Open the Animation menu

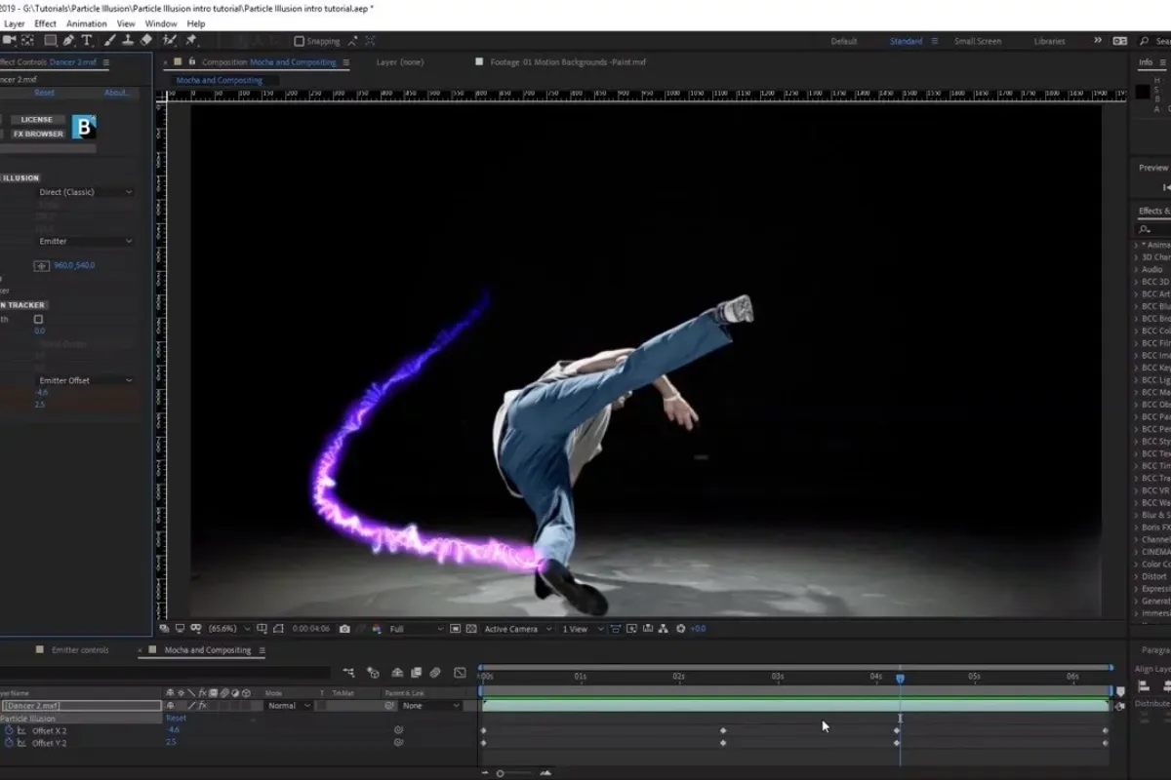click(86, 23)
